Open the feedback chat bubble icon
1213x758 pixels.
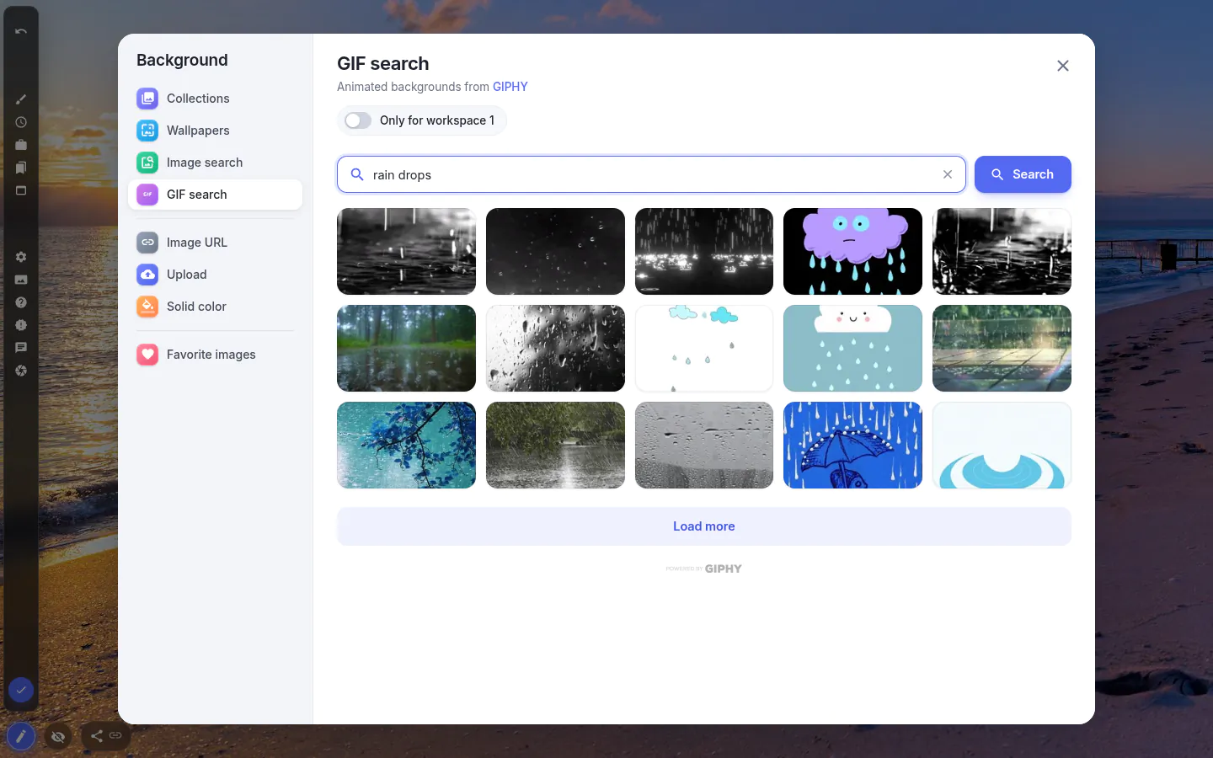21,348
